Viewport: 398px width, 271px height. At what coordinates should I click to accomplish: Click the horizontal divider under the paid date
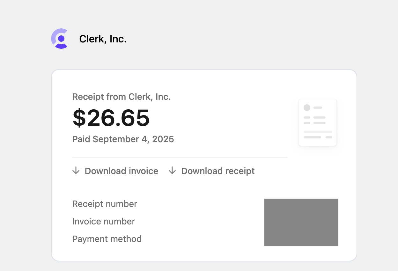(x=180, y=157)
